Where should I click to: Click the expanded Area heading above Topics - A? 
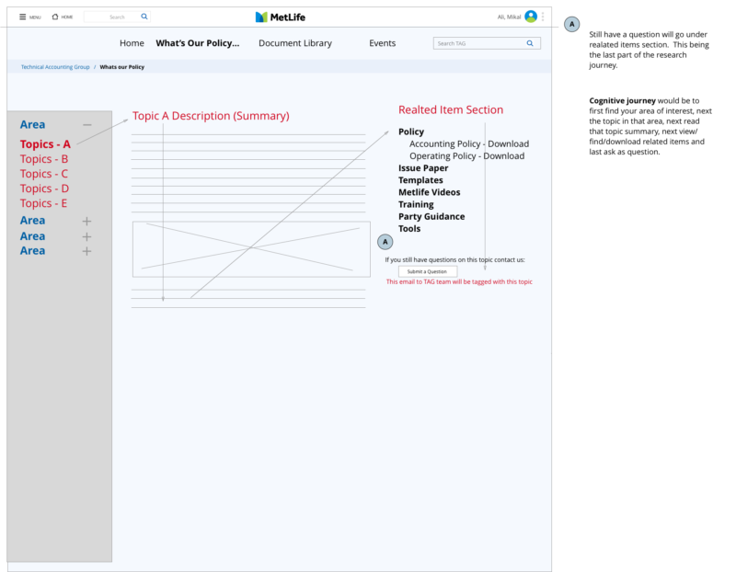(x=32, y=124)
